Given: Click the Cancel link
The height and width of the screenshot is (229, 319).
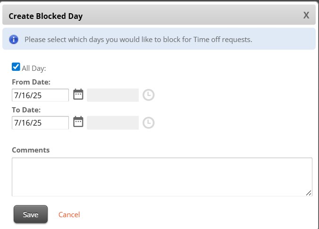Looking at the screenshot, I should click(x=69, y=214).
